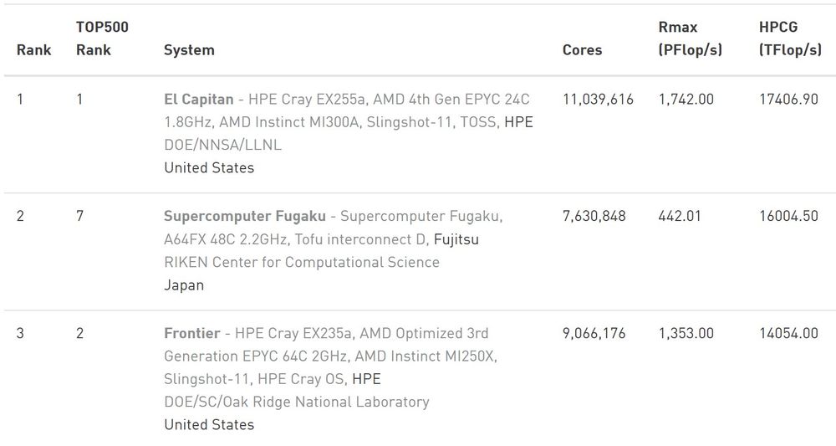This screenshot has width=836, height=446.
Task: Click the DOE/SC/Oak Ridge National Laboratory link
Action: [297, 402]
